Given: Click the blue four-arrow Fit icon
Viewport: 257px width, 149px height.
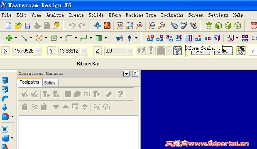Looking at the screenshot, I should [98, 26].
